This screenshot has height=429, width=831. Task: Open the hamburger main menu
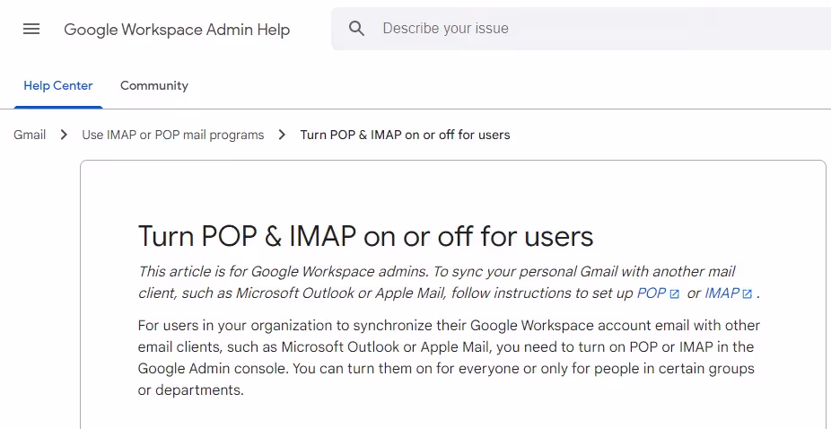coord(31,29)
